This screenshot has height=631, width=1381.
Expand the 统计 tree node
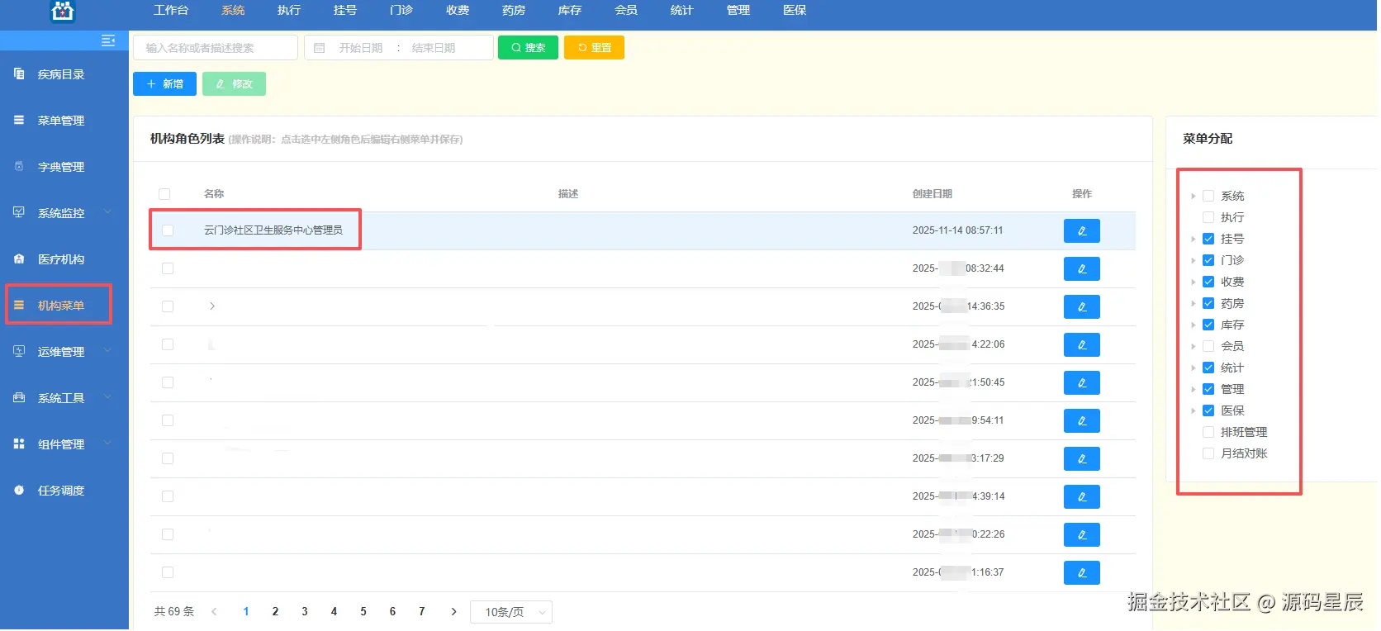(x=1194, y=368)
